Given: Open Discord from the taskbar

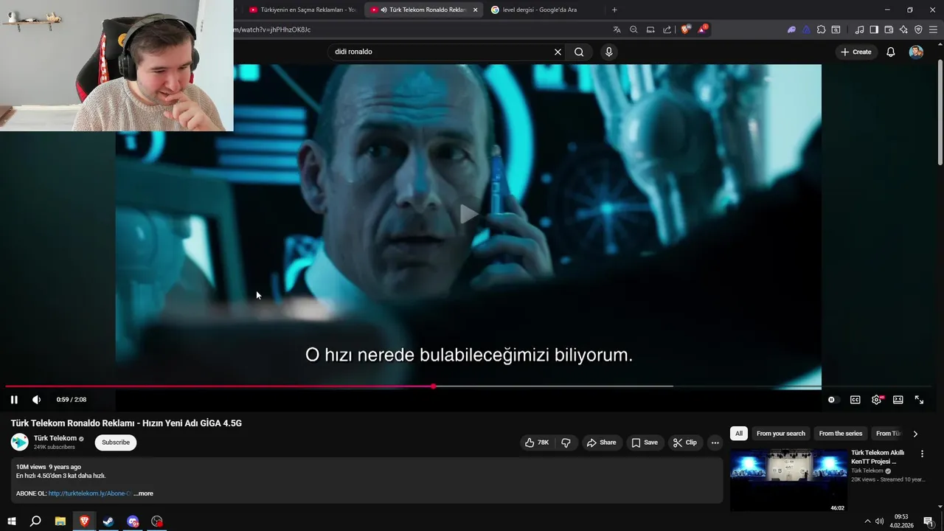Looking at the screenshot, I should click(x=133, y=521).
